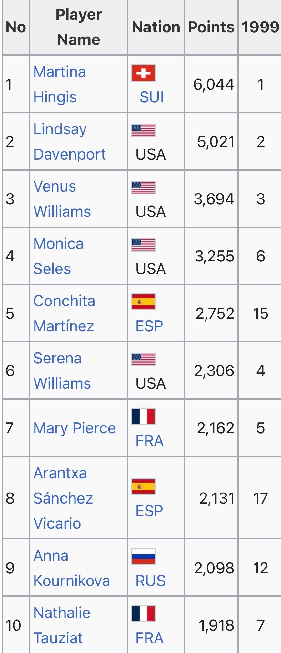Image resolution: width=281 pixels, height=653 pixels.
Task: Click the Spanish flag in Sánchez Vicario row
Action: click(x=143, y=486)
